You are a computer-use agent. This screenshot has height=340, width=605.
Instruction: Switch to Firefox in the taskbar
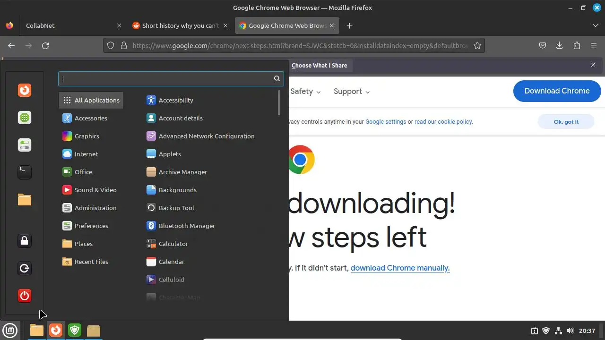coord(56,330)
